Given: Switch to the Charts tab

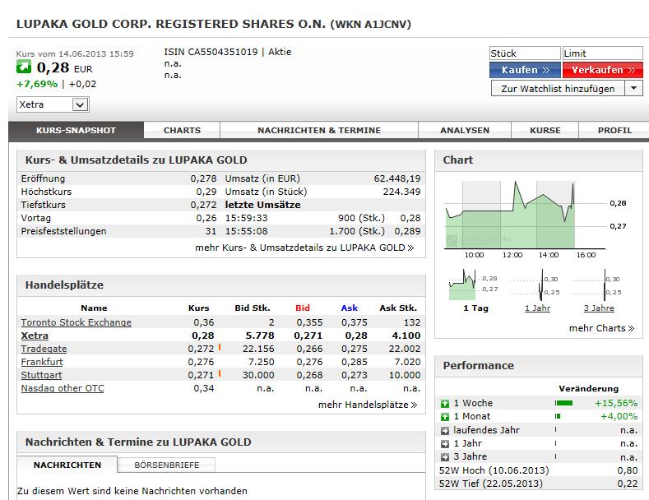Looking at the screenshot, I should point(182,130).
